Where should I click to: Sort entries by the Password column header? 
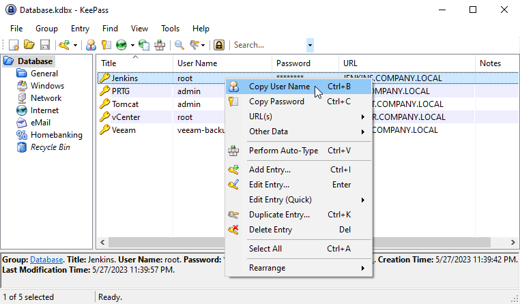tap(306, 63)
